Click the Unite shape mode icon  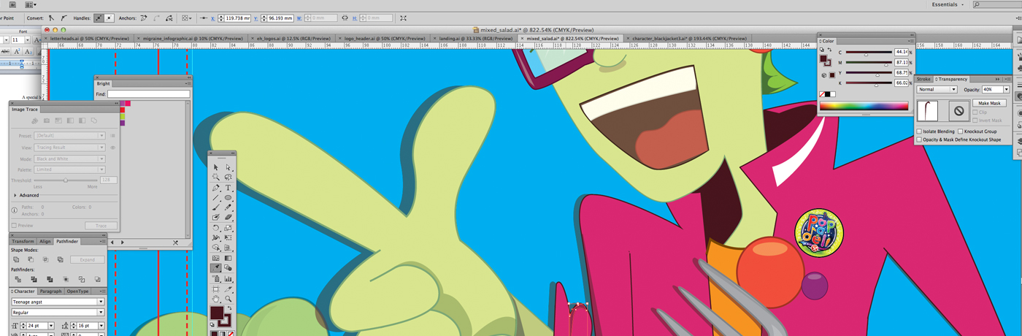(16, 259)
